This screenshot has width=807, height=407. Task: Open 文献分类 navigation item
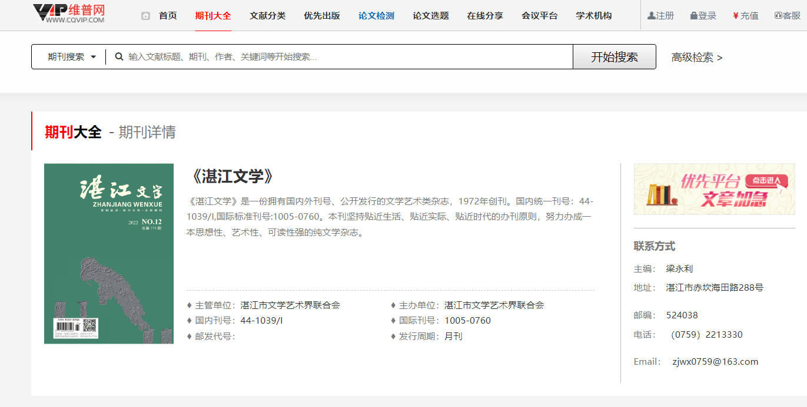(267, 16)
